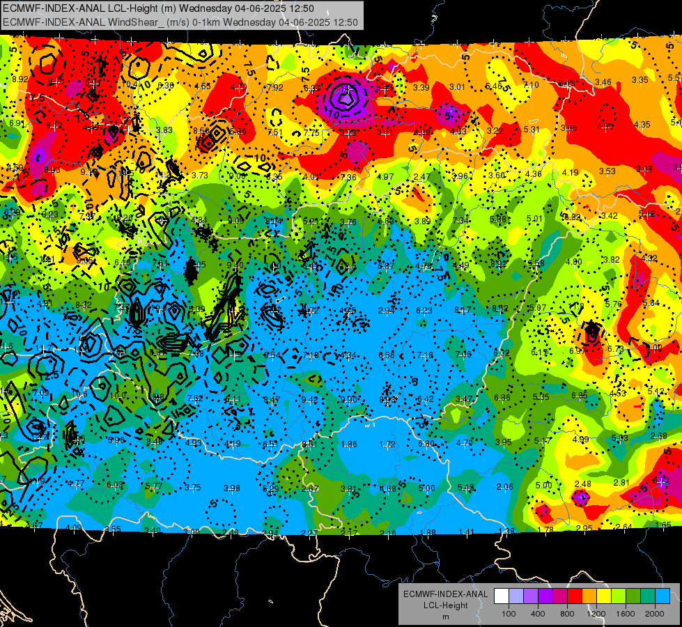Screen dimensions: 682x627
Task: Click the grid value 3.01
Action: [x=457, y=87]
